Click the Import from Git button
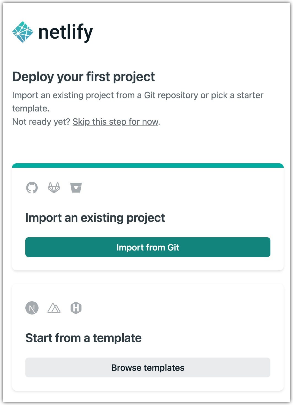The height and width of the screenshot is (405, 293). [x=148, y=247]
